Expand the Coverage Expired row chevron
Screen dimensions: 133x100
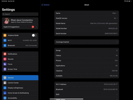click(x=117, y=42)
